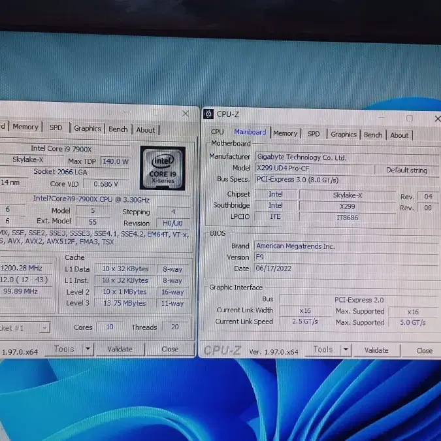Open Graphics tab in left CPU-Z window

coord(87,129)
